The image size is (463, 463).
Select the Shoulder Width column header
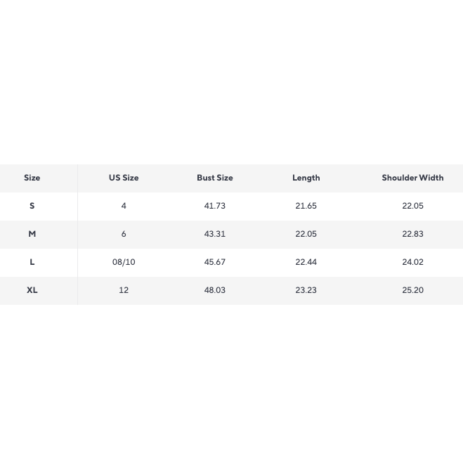click(412, 178)
